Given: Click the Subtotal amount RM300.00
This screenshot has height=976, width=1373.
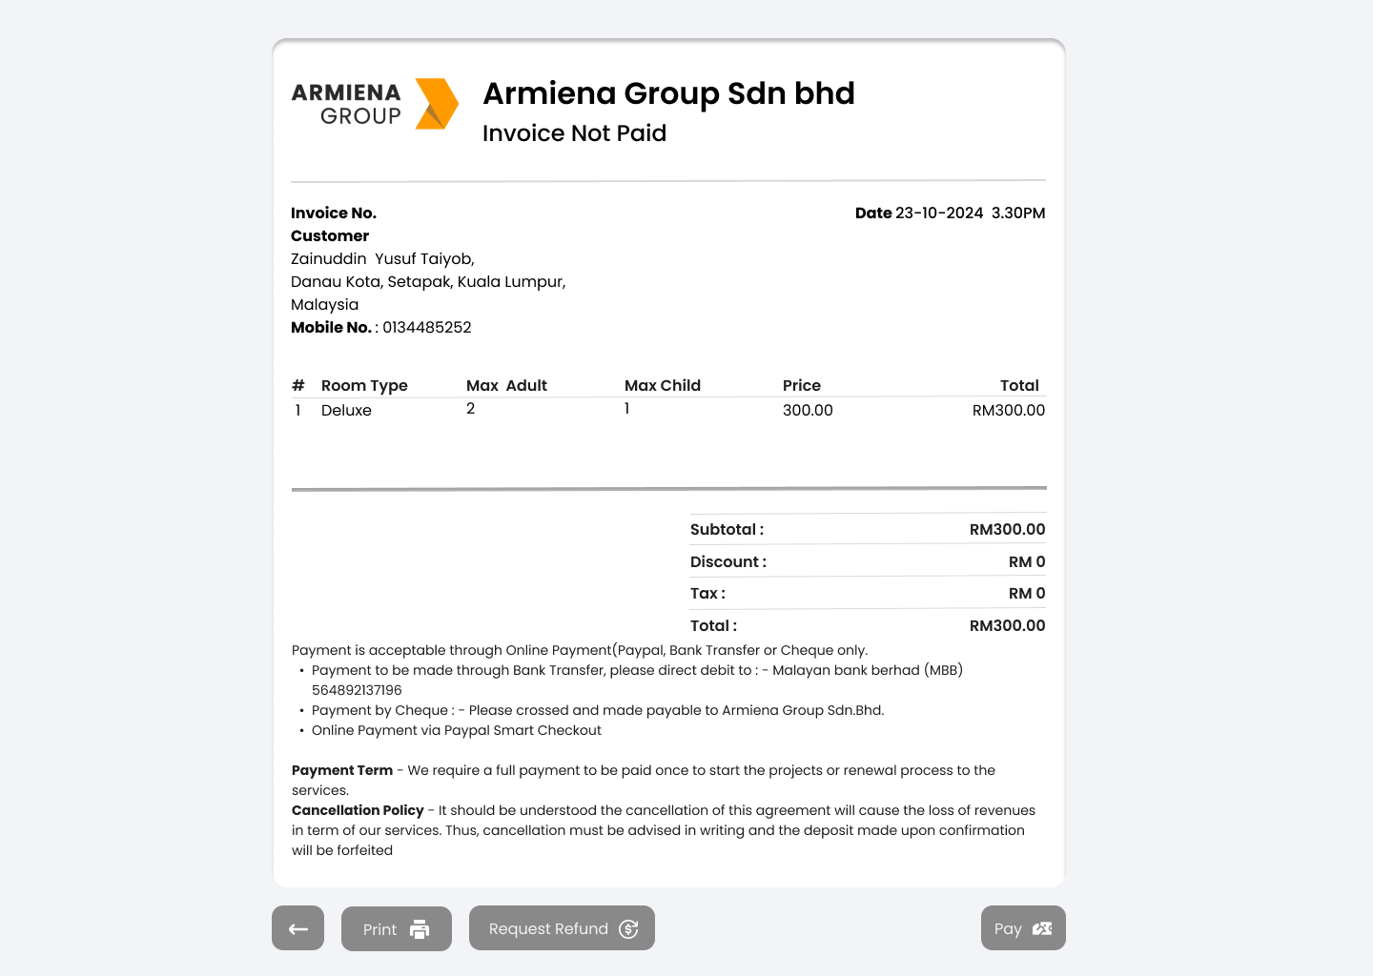Looking at the screenshot, I should click(1007, 530).
